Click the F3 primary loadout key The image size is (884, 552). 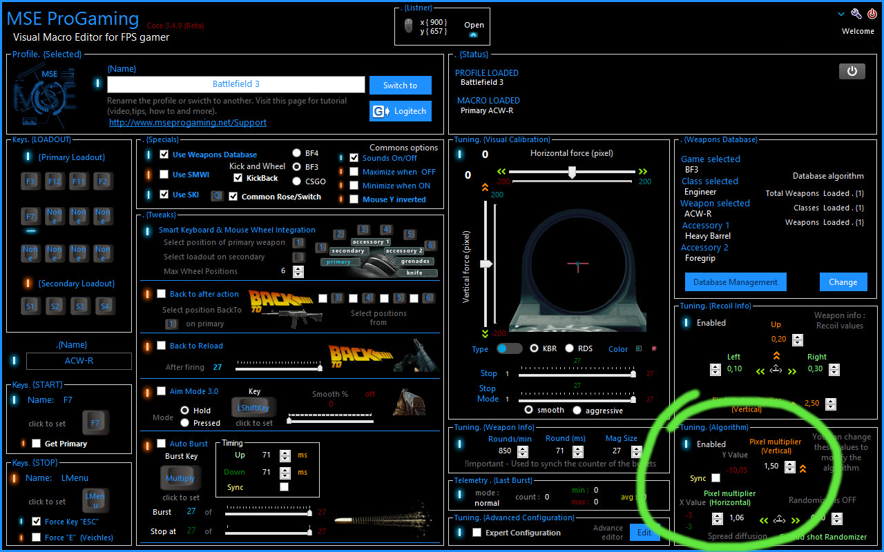pos(30,181)
